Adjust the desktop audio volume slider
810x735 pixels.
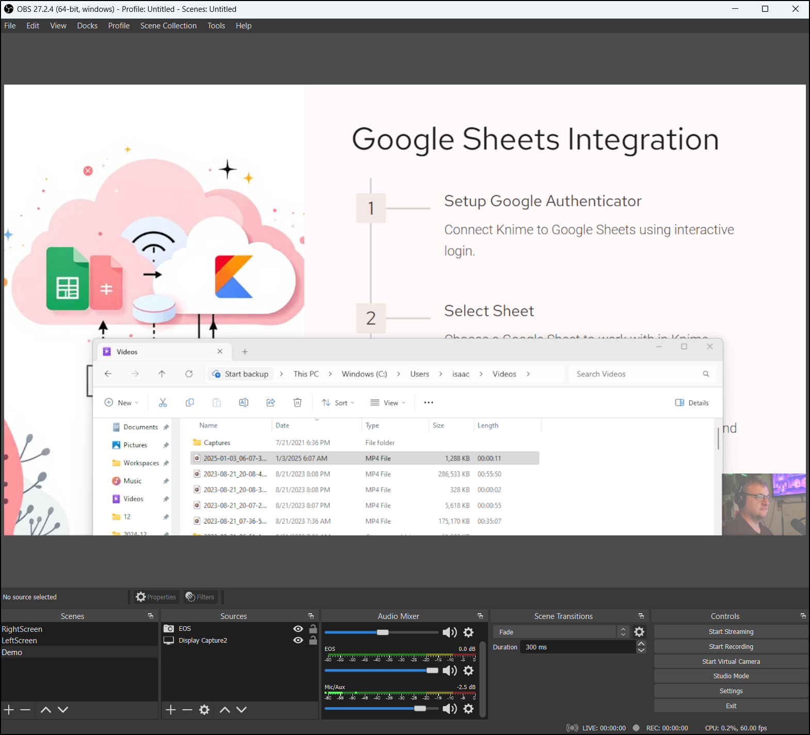[382, 632]
